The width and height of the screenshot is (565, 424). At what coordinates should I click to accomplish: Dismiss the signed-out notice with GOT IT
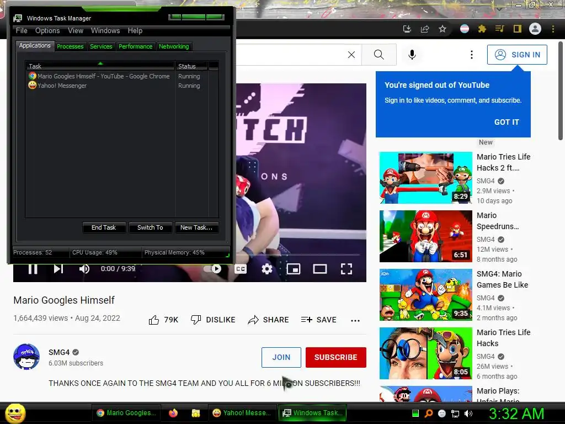[507, 122]
